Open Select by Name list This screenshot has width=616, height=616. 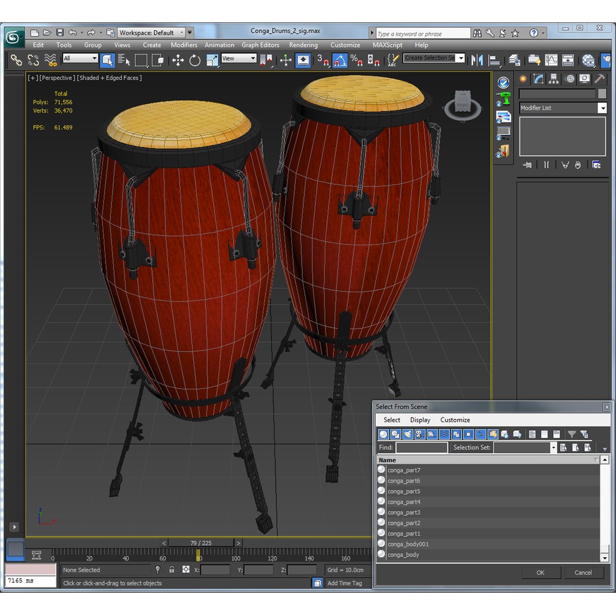pyautogui.click(x=124, y=60)
